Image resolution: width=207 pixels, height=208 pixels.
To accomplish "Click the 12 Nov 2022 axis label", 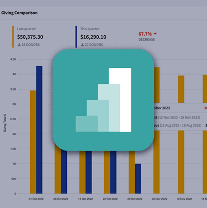I will [184, 199].
